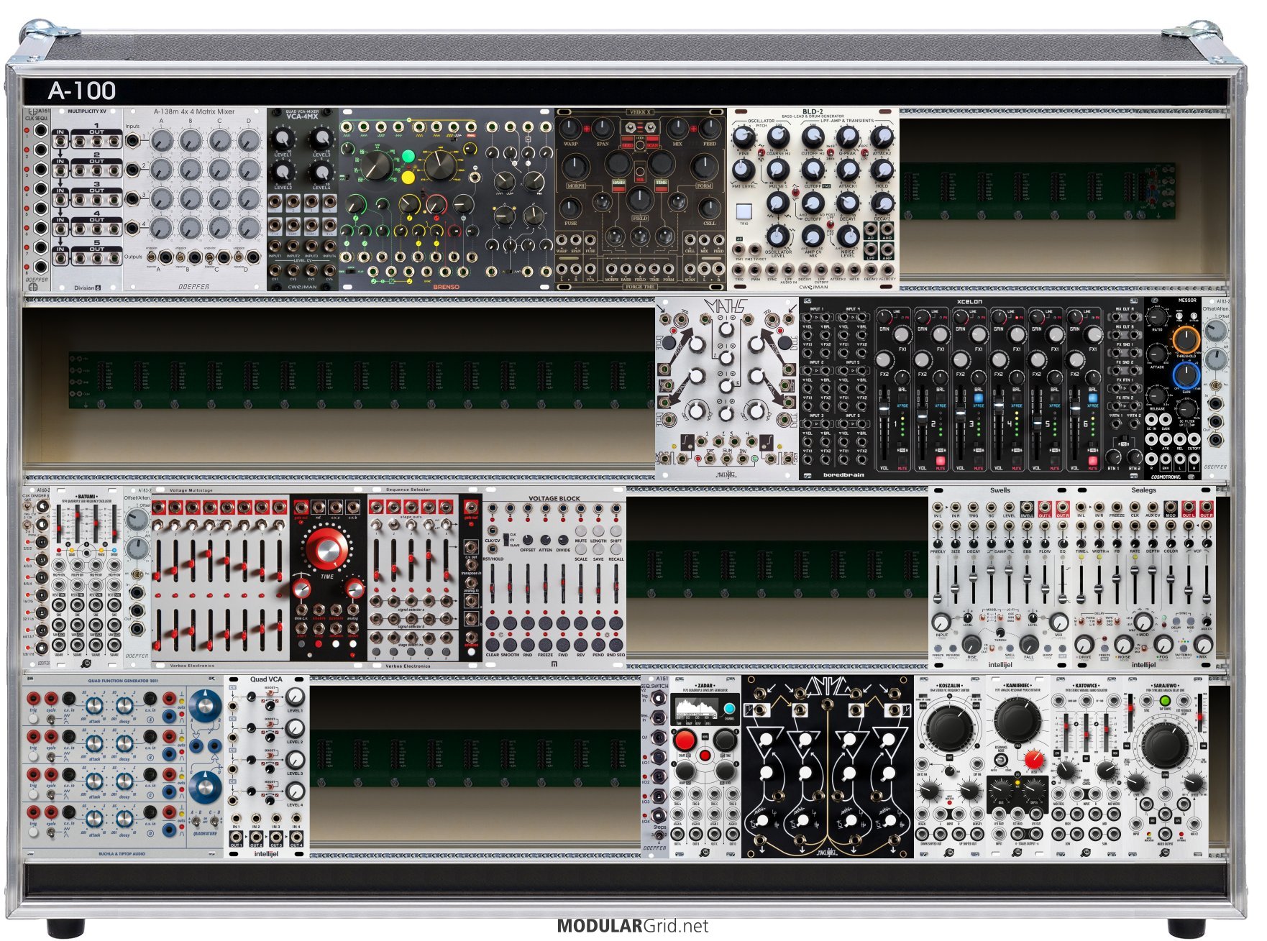
Task: Flip the Steps switch on the A-151 module
Action: click(x=659, y=836)
